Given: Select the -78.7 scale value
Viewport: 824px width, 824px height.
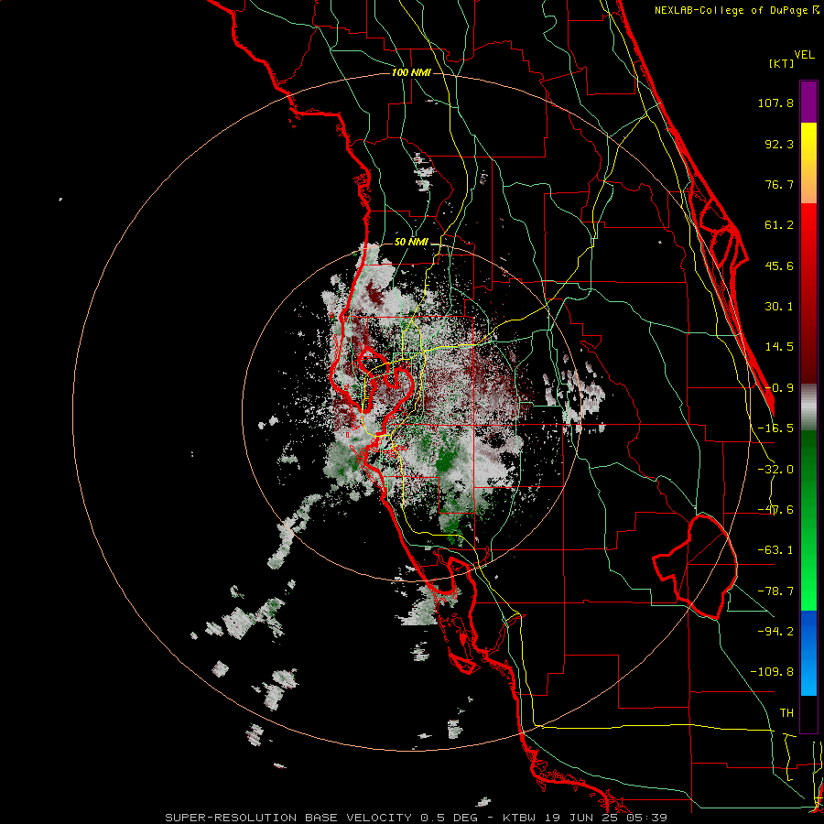Looking at the screenshot, I should (775, 591).
